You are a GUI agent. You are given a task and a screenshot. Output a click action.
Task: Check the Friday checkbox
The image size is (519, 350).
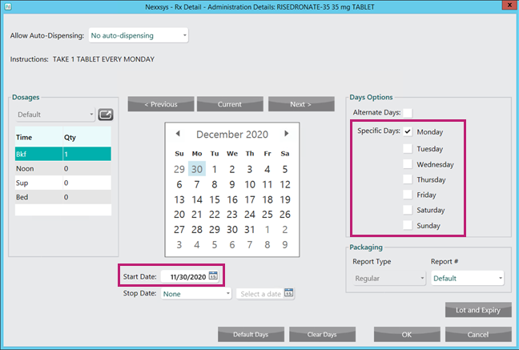coord(408,195)
